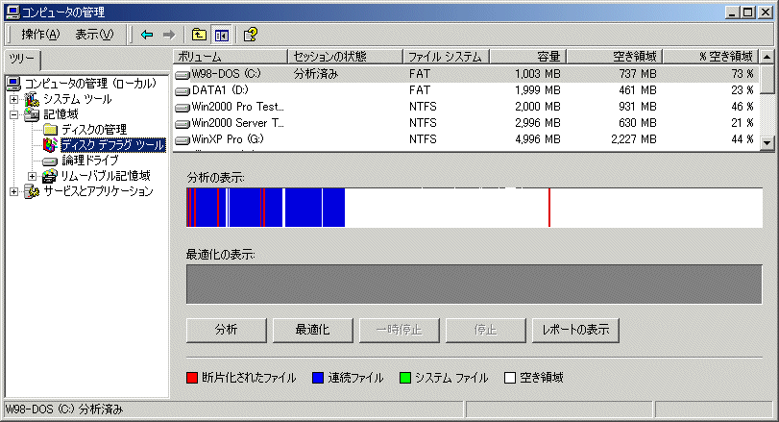Image resolution: width=779 pixels, height=422 pixels.
Task: Click the レポートの表示 button
Action: tap(575, 330)
